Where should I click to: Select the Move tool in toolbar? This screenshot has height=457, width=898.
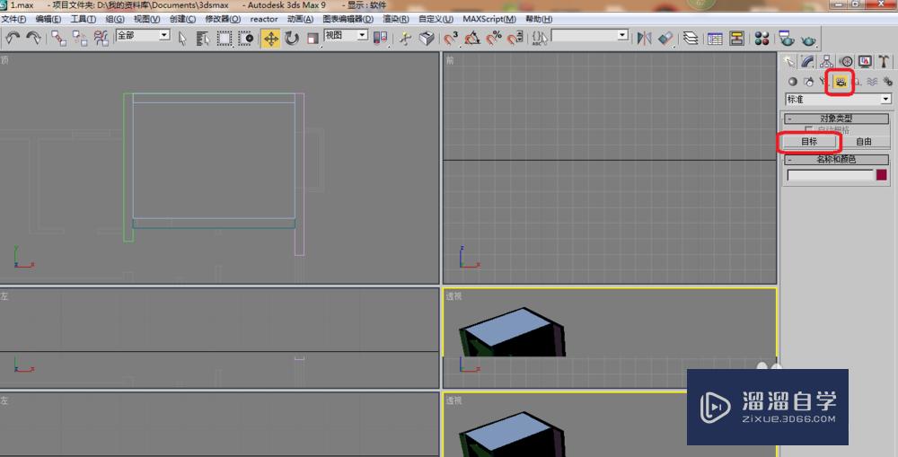(270, 38)
